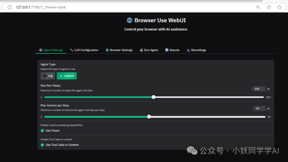The width and height of the screenshot is (288, 162).
Task: Bookmark this page with the star icon
Action: 279,7
